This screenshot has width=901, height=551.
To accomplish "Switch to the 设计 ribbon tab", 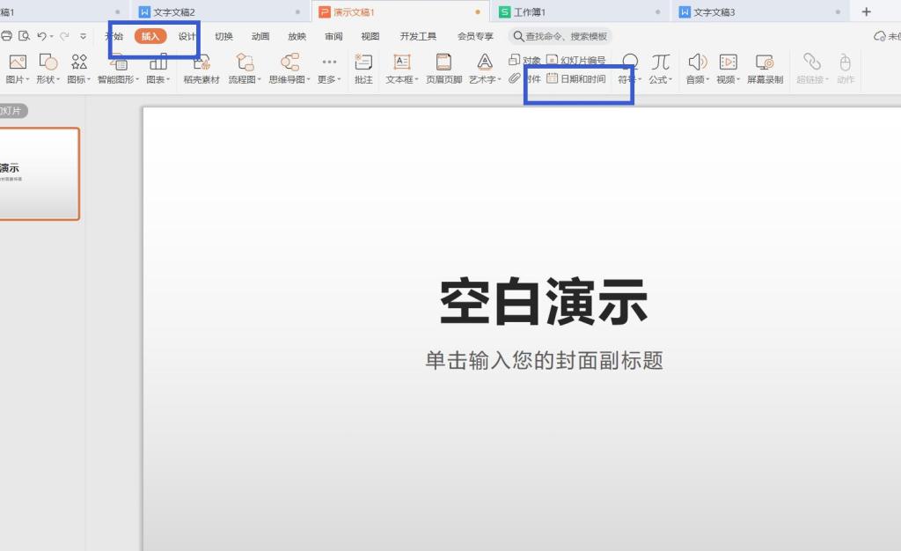I will click(x=186, y=36).
